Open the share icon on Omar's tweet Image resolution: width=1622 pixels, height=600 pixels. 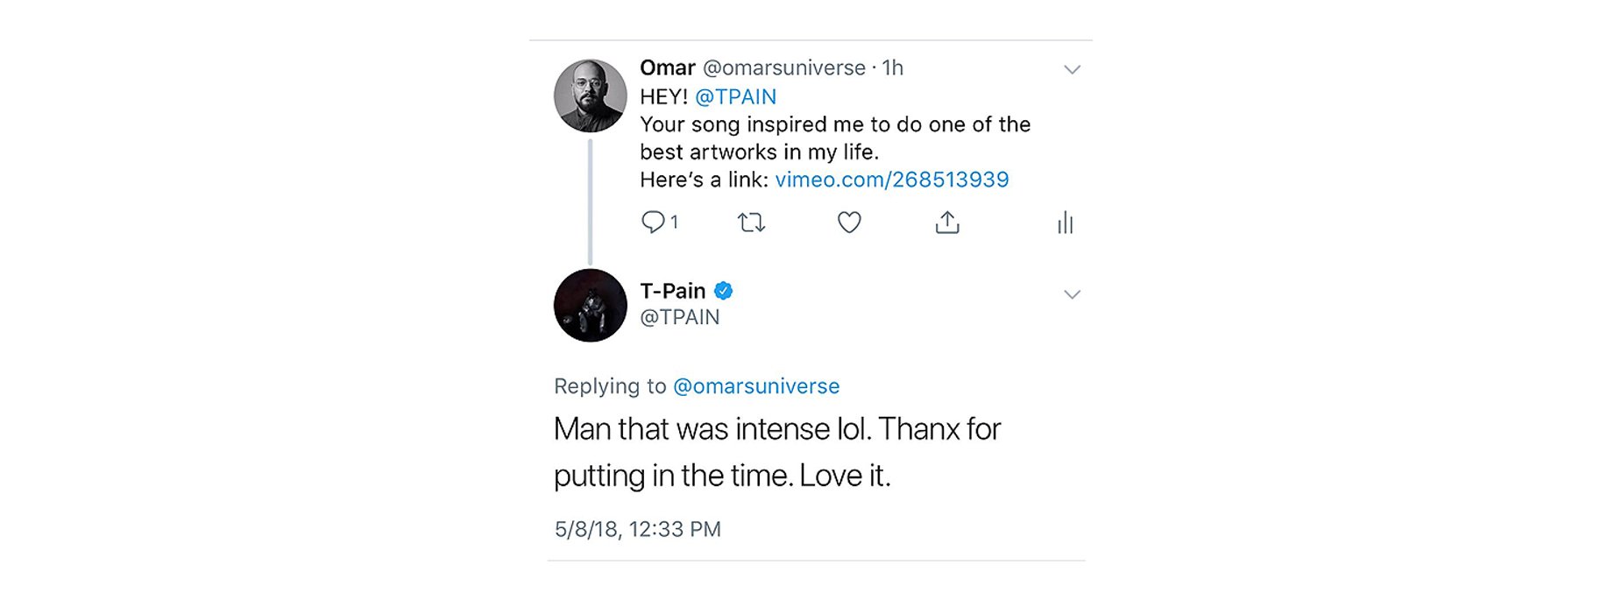tap(947, 223)
